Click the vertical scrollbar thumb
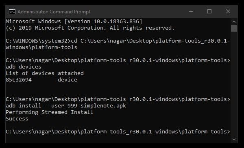The height and width of the screenshot is (148, 244). [x=234, y=28]
